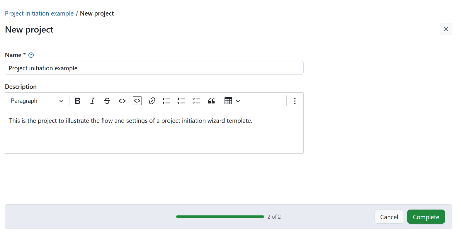The width and height of the screenshot is (461, 233).
Task: Select the project Name input field
Action: pyautogui.click(x=154, y=68)
